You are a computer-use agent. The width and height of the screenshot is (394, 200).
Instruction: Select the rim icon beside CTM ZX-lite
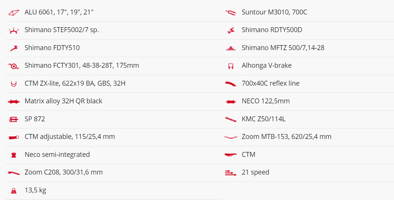click(14, 84)
